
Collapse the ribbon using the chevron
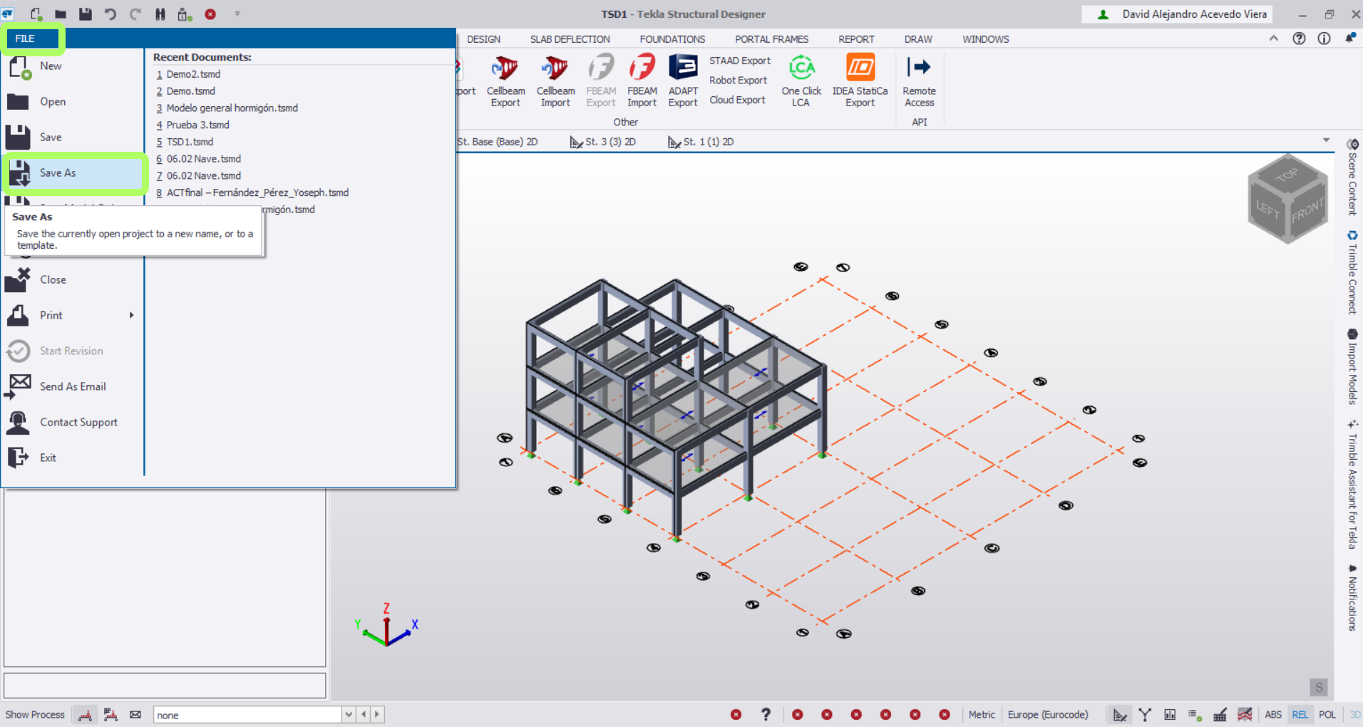pos(1273,38)
